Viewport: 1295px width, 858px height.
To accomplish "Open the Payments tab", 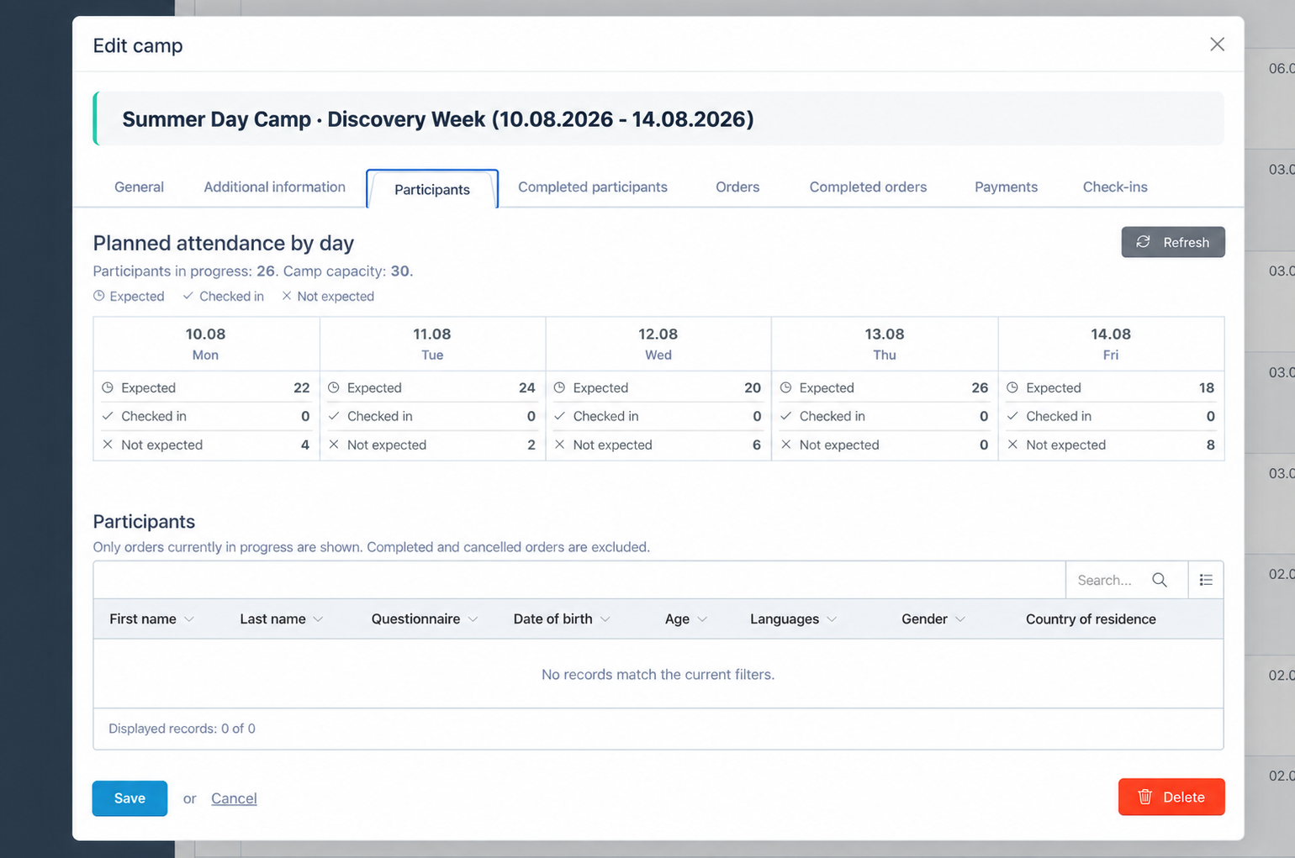I will tap(1006, 187).
